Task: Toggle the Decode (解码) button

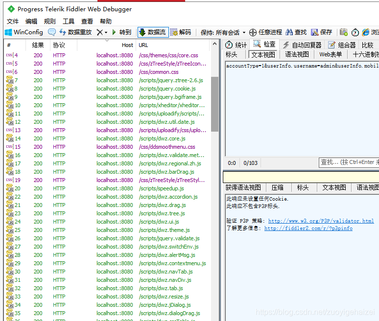Action: coord(181,32)
